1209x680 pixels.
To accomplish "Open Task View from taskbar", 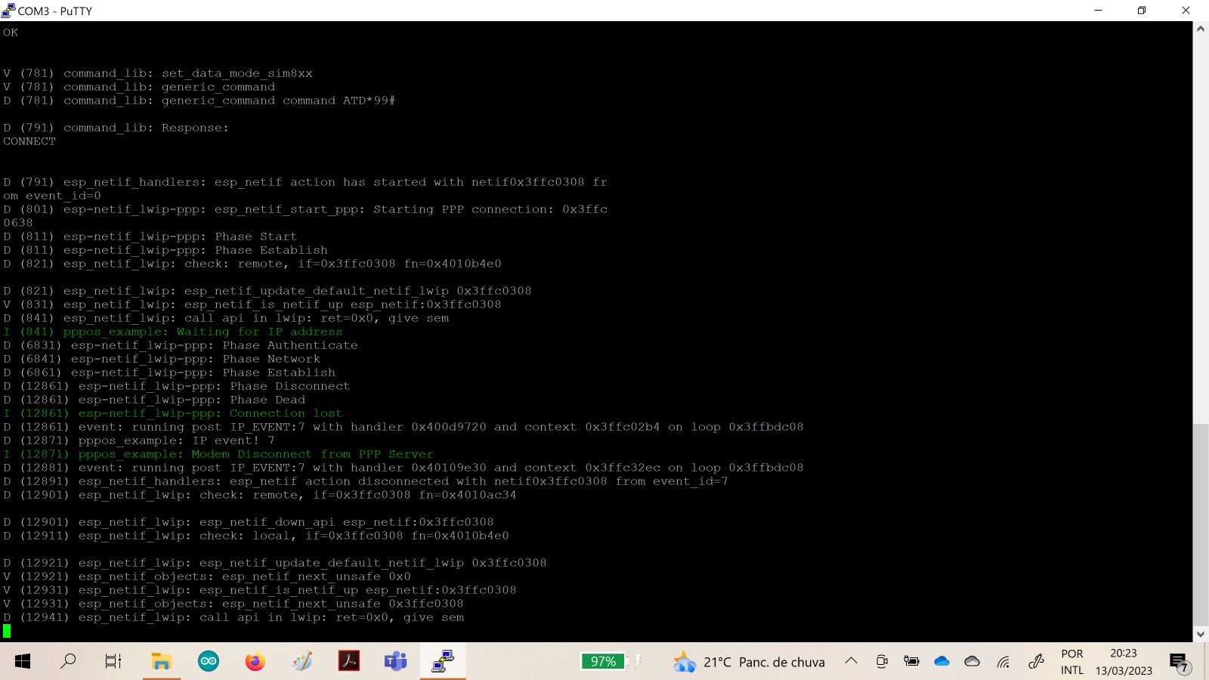I will coord(113,662).
